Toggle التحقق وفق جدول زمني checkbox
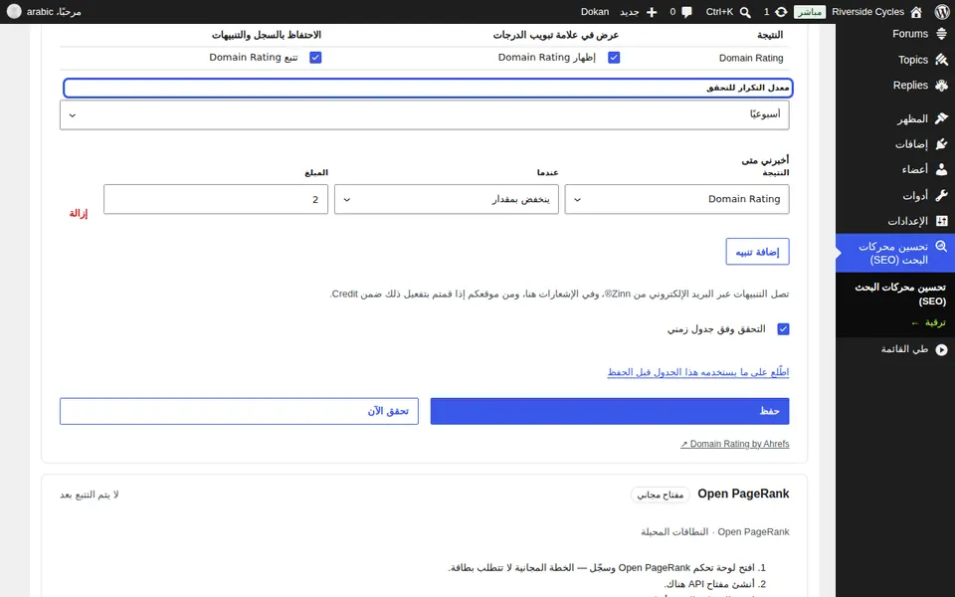Viewport: 955px width, 597px height. point(783,329)
